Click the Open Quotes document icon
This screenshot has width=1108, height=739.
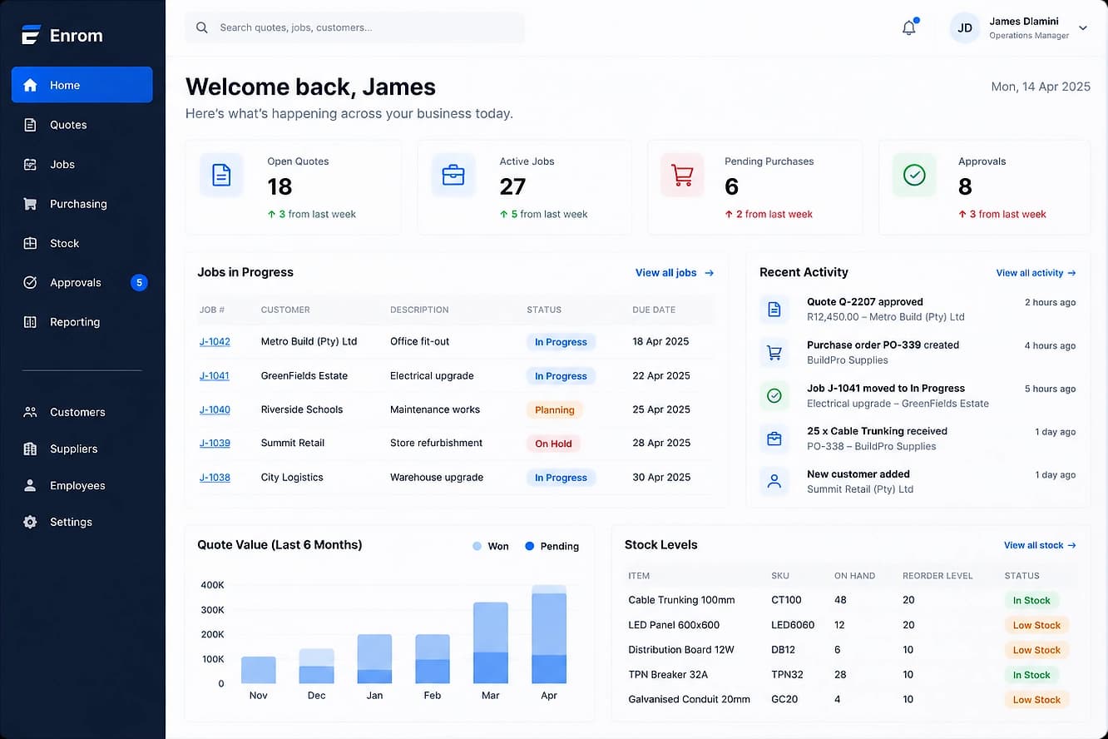pyautogui.click(x=221, y=175)
